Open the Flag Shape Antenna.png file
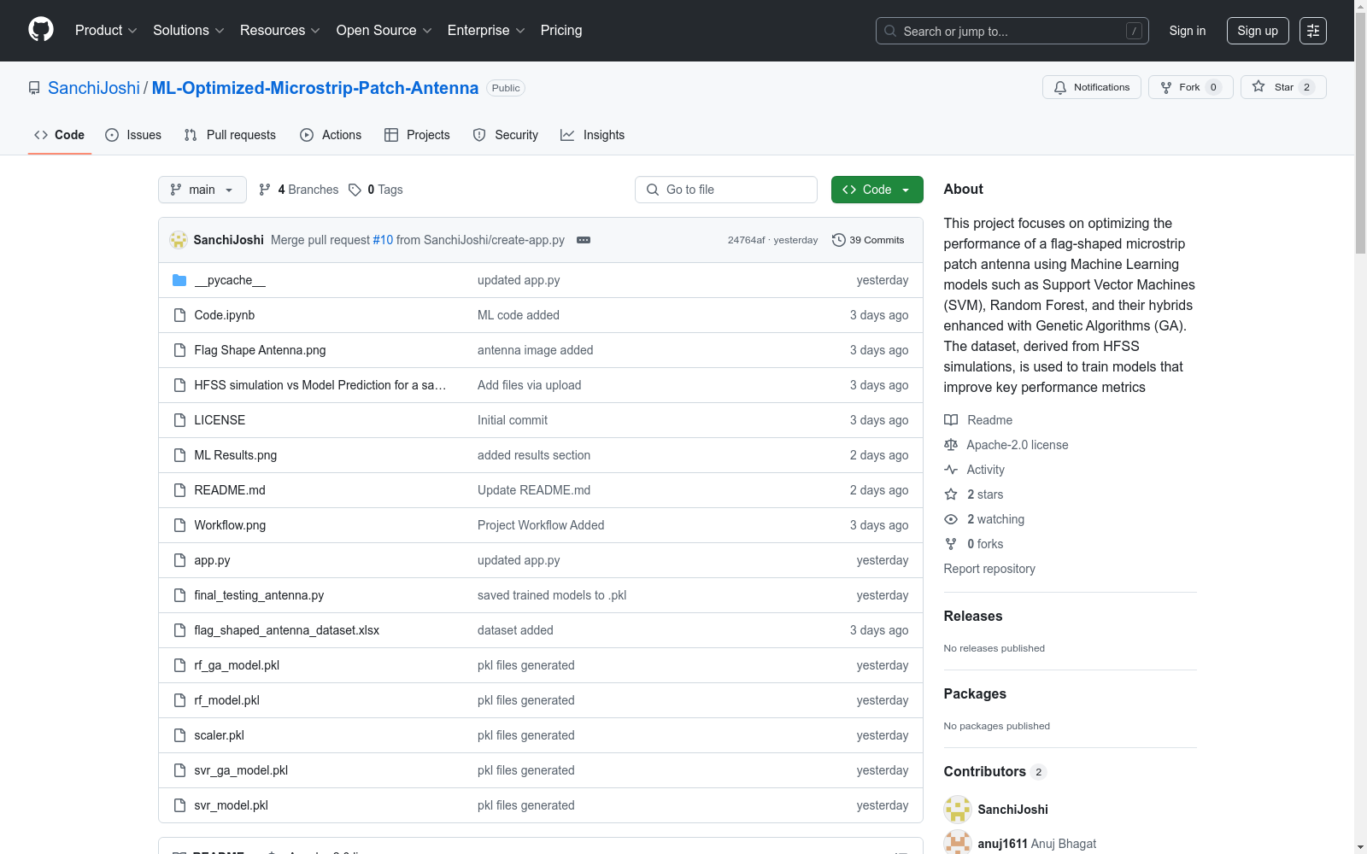 (x=260, y=350)
